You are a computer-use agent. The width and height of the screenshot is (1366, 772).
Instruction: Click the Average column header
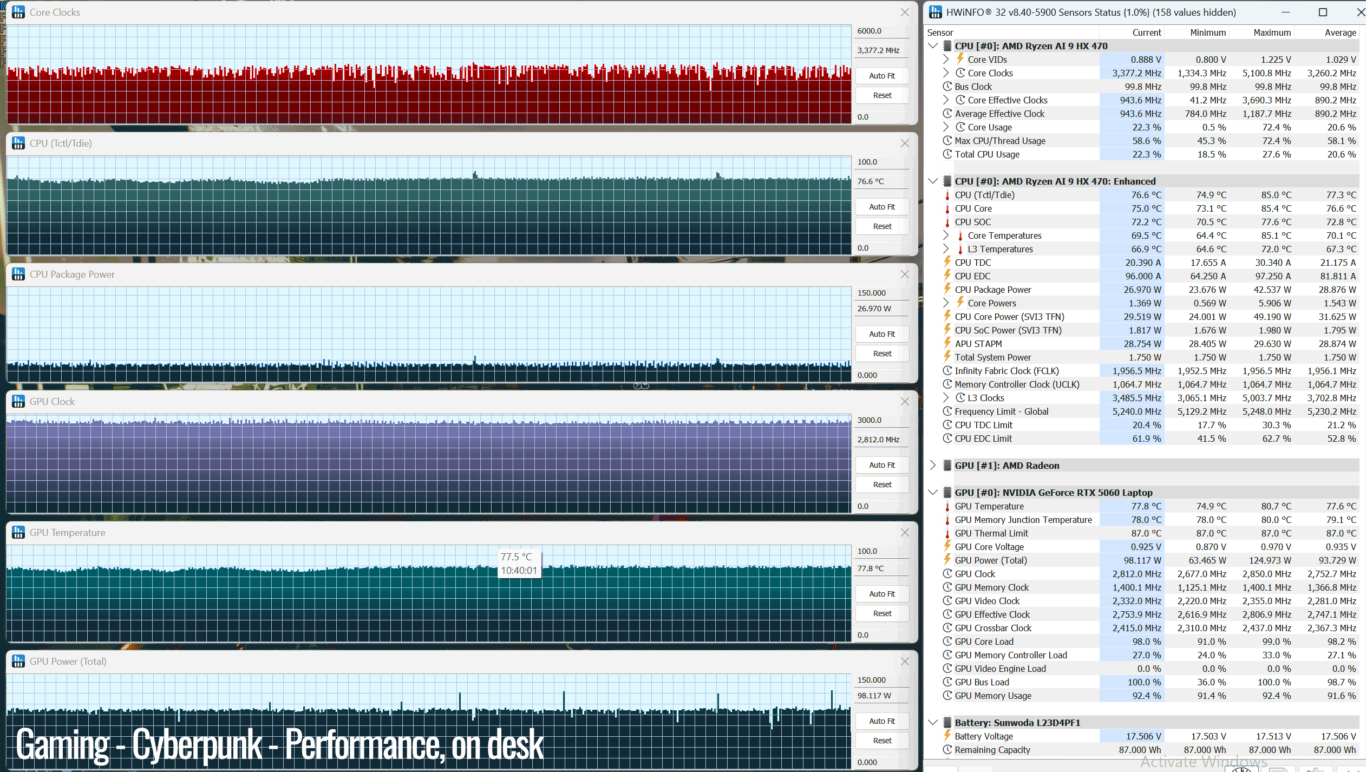pyautogui.click(x=1340, y=32)
